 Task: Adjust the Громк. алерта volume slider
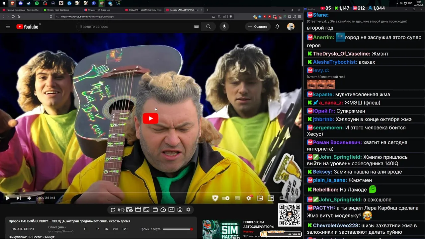(x=178, y=229)
